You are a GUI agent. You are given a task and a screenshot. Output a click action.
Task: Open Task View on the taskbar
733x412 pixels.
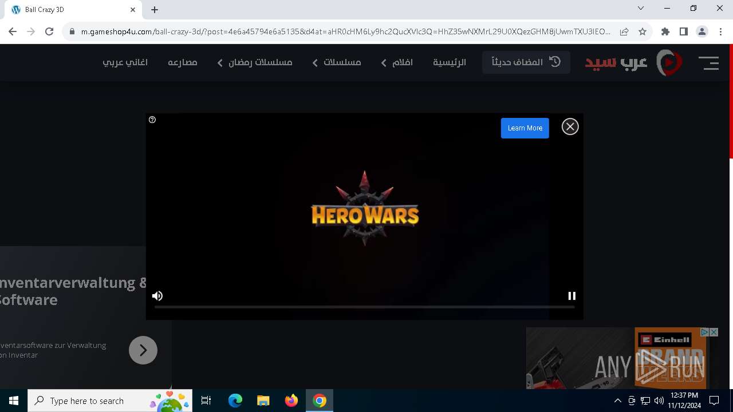(206, 401)
